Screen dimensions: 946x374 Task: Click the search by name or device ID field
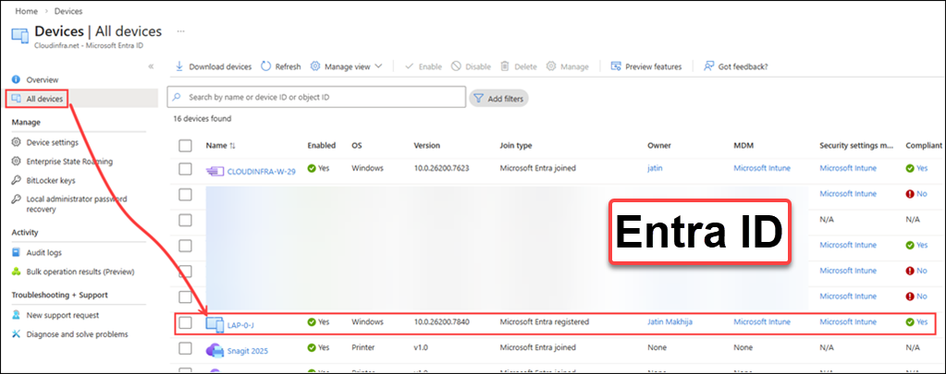click(316, 97)
